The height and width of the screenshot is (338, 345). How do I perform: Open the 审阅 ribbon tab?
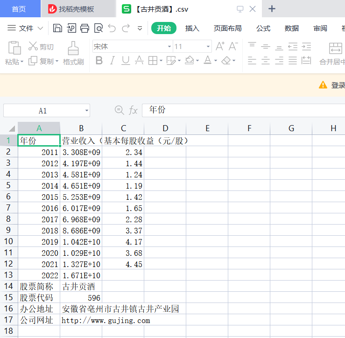(x=320, y=28)
